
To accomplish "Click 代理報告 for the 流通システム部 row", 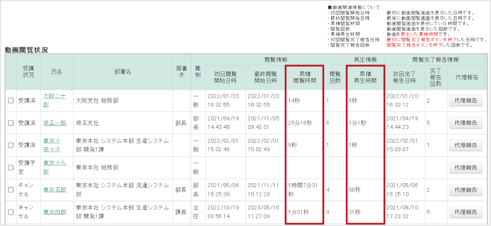I will [466, 189].
